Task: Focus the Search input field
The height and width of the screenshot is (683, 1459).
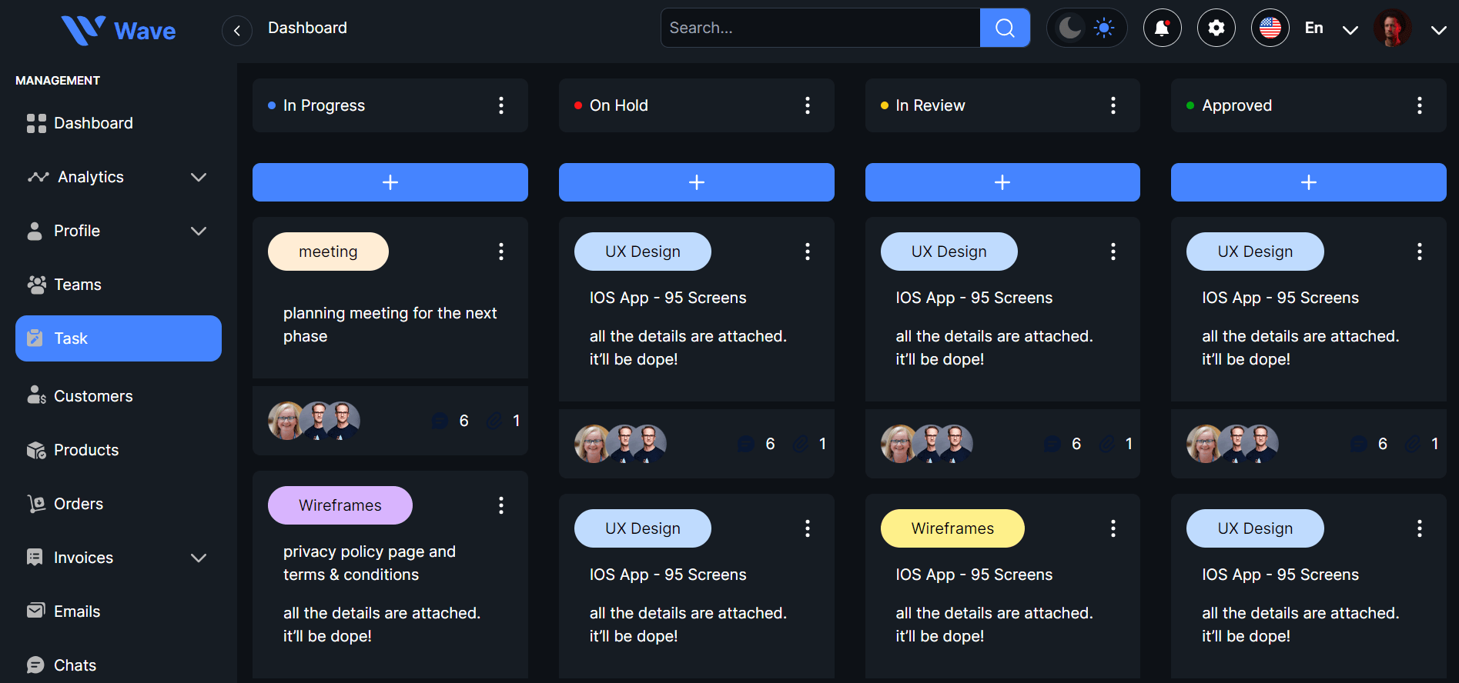Action: pyautogui.click(x=821, y=28)
